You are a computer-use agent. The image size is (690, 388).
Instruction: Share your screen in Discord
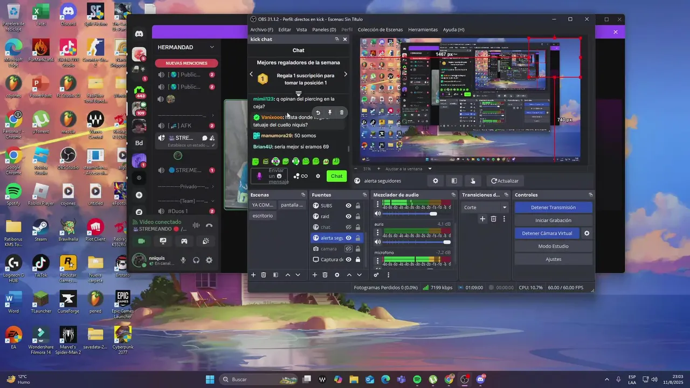pos(163,241)
